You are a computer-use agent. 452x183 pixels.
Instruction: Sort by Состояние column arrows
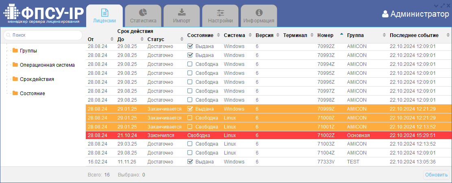point(218,35)
